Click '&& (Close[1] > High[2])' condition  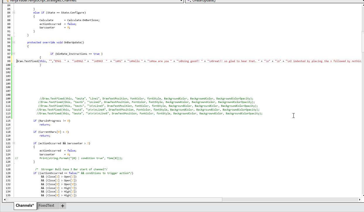[59, 192]
